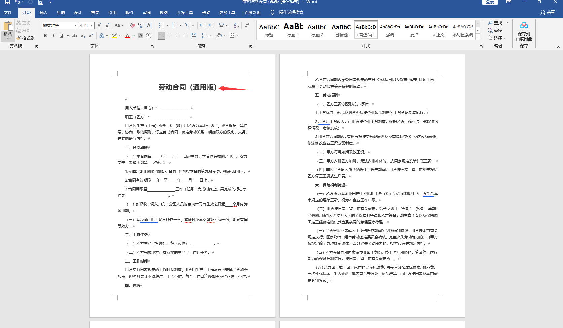The height and width of the screenshot is (328, 563).
Task: Click the increase font size icon
Action: pyautogui.click(x=99, y=25)
